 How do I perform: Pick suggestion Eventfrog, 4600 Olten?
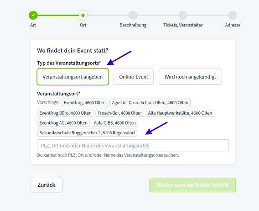[84, 103]
